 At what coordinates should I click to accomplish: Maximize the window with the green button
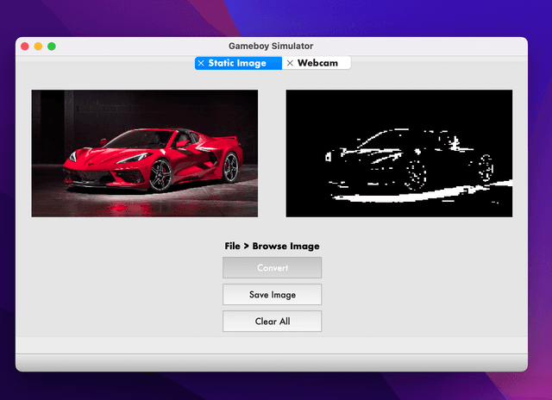click(x=52, y=47)
